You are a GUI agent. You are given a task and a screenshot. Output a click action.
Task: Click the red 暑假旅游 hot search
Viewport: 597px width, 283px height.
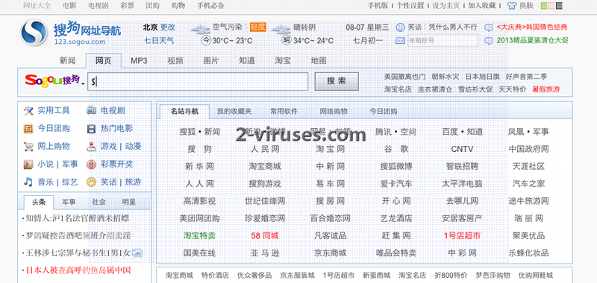546,89
